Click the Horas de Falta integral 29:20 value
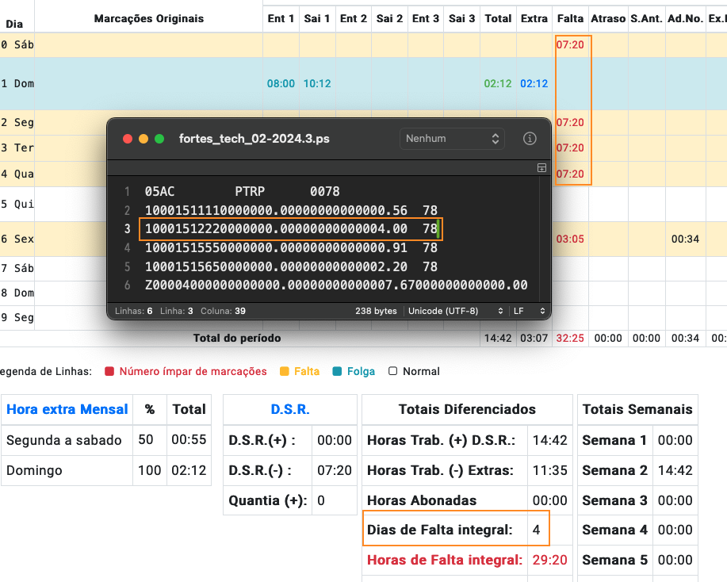The image size is (727, 582). click(x=550, y=560)
